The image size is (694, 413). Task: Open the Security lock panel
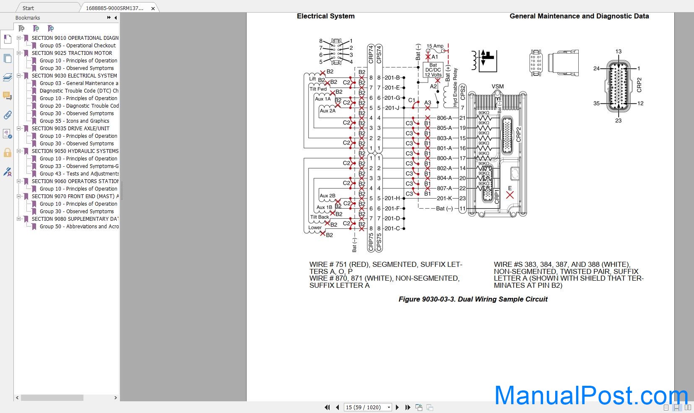pyautogui.click(x=7, y=153)
